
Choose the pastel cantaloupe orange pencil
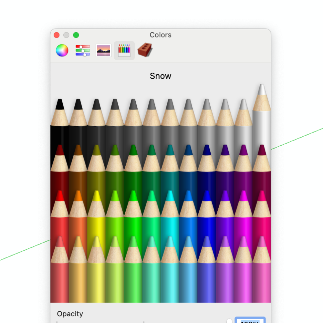click(78, 269)
